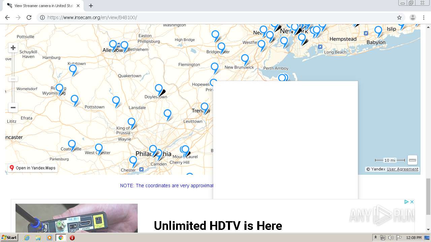Screen dimensions: 431x242
Task: Select the camera pin east of Lansdale
Action: click(x=167, y=114)
